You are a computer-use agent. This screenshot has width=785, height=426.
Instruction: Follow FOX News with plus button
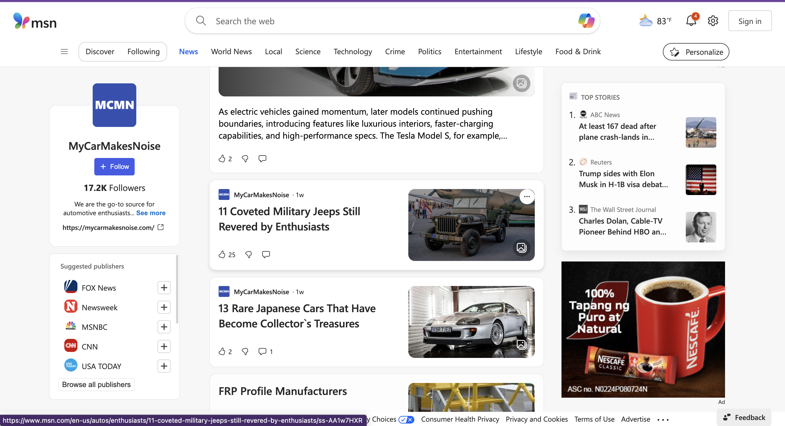(164, 287)
